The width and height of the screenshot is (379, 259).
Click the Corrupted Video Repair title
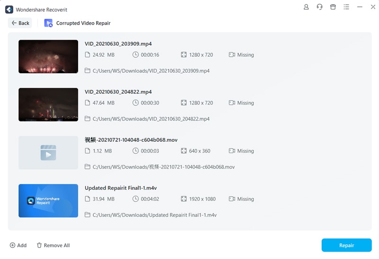(x=83, y=23)
